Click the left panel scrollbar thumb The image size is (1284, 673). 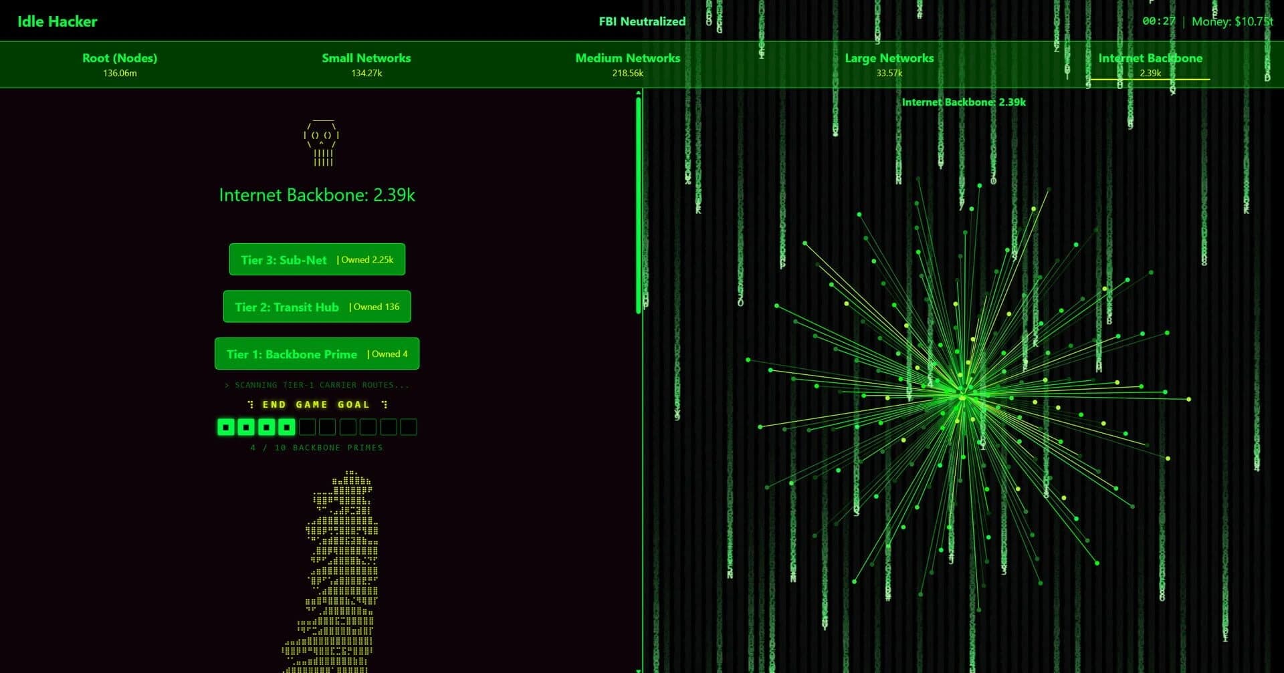639,205
